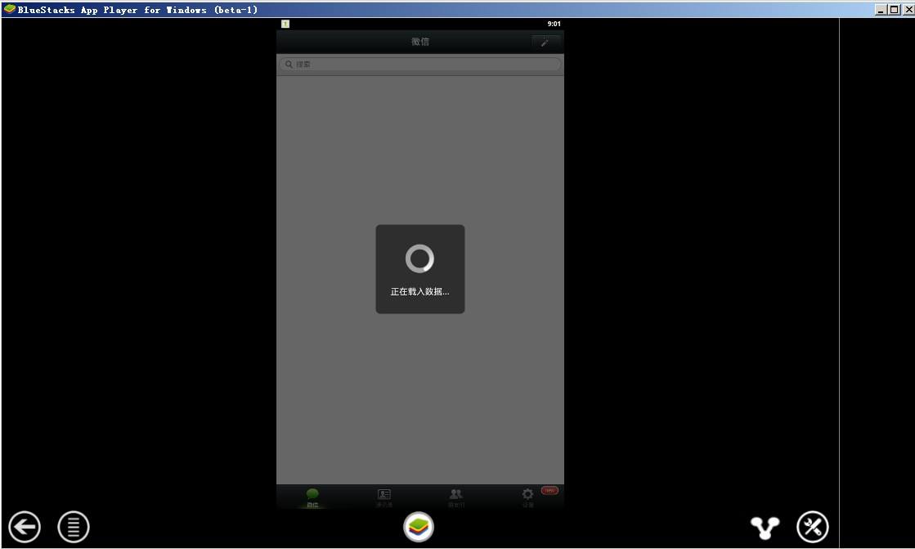This screenshot has height=549, width=915.
Task: Click the loading spinner in the dialog
Action: [419, 259]
